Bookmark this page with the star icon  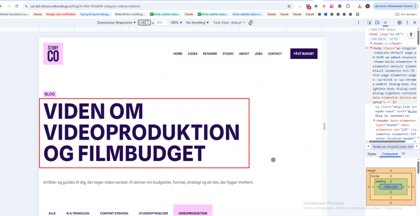(289, 6)
